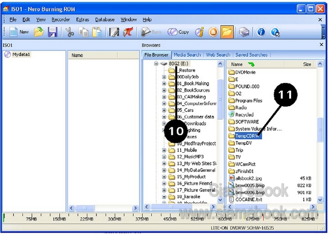Click the folder tree scroll up arrow

point(220,63)
